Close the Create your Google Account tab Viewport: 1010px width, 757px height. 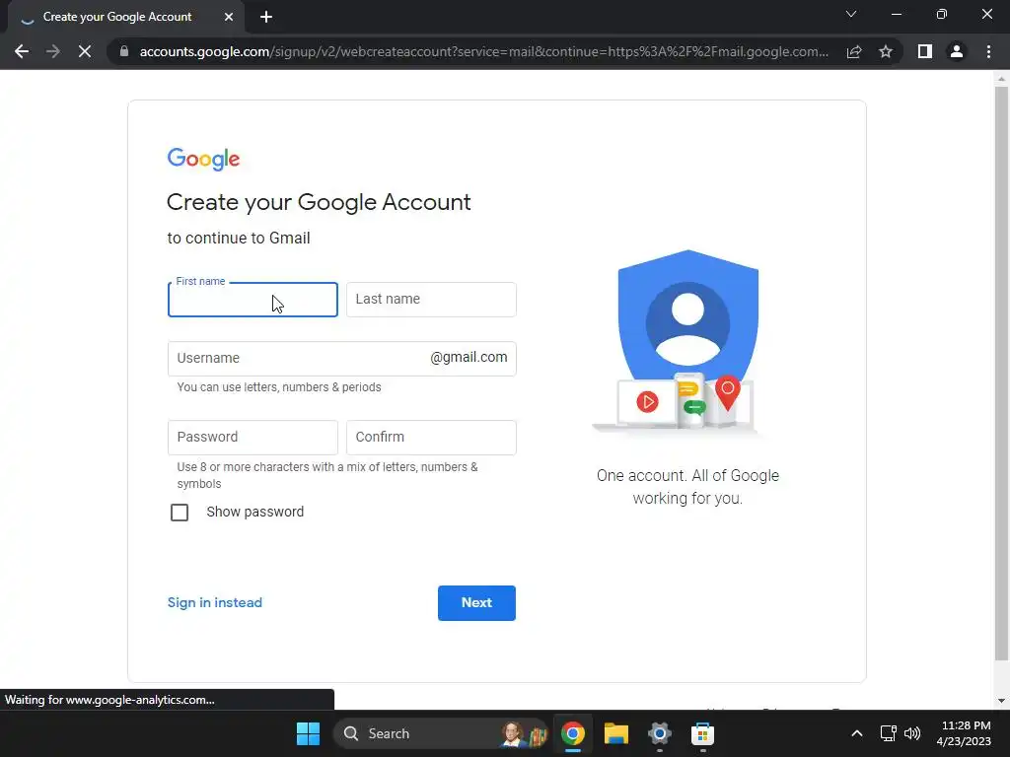[x=229, y=17]
